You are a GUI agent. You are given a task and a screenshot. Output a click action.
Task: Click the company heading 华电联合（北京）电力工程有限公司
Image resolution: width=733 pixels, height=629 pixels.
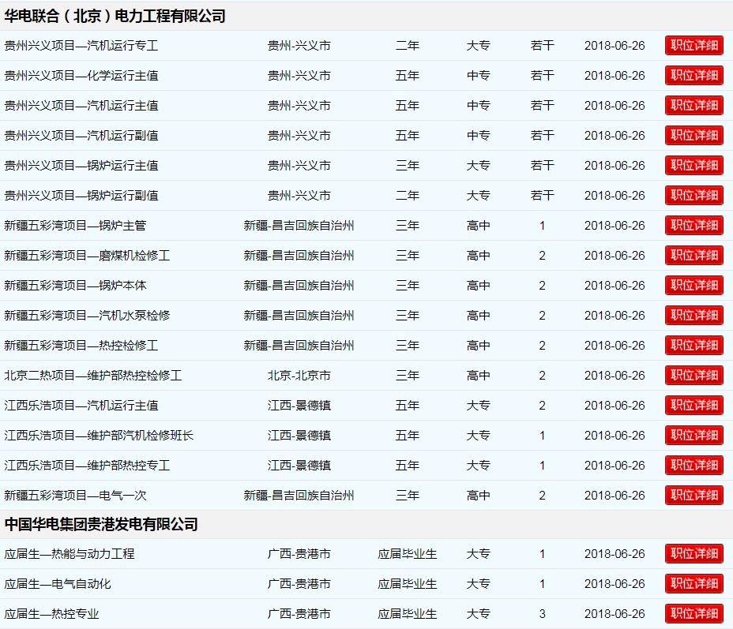pyautogui.click(x=115, y=16)
